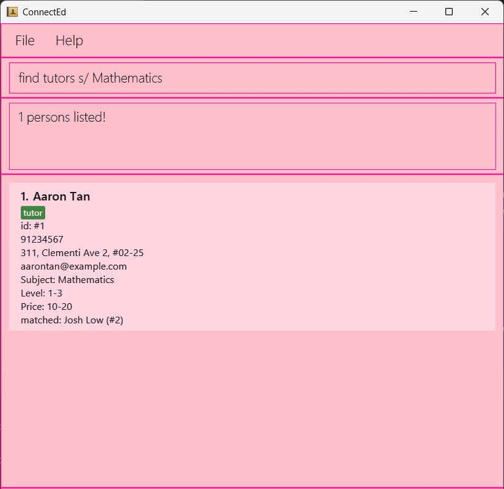The width and height of the screenshot is (504, 489).
Task: Click the phone number 91234567
Action: pos(42,239)
